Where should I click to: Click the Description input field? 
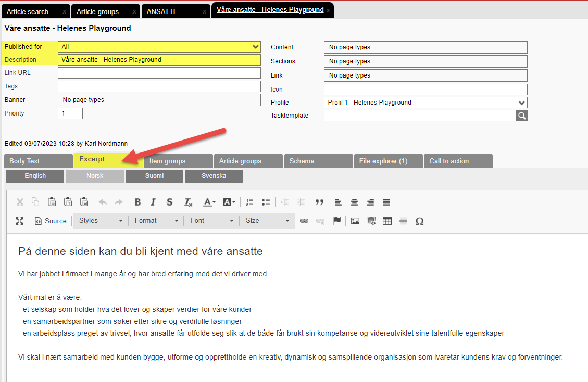click(x=159, y=60)
